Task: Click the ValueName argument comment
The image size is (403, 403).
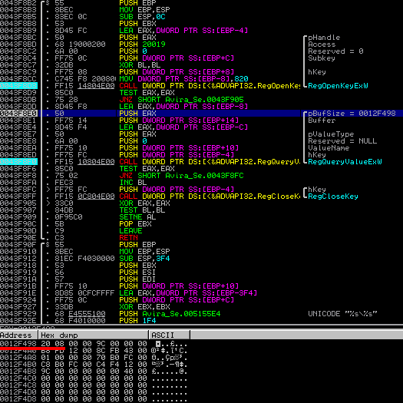Action: pyautogui.click(x=329, y=148)
